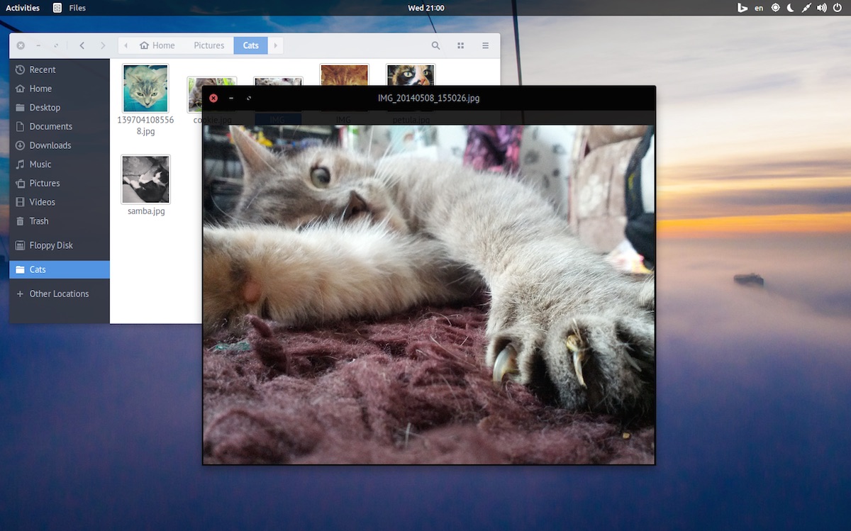
Task: Click the target-shaped tray icon
Action: point(775,8)
